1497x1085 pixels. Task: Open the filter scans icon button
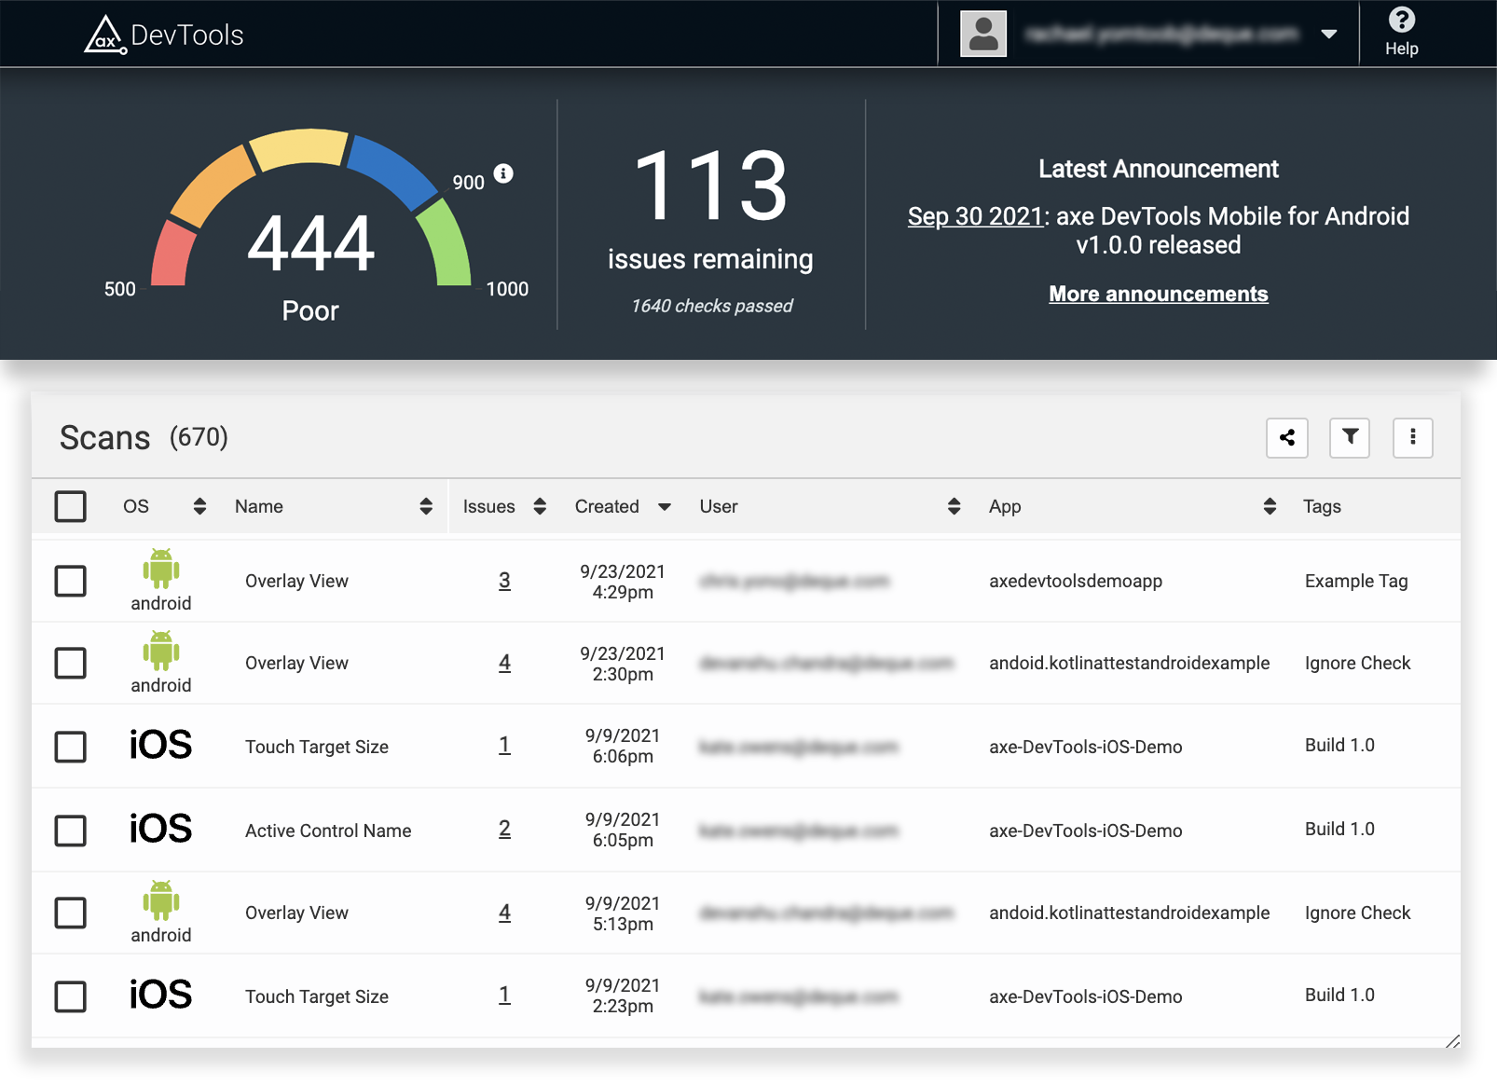point(1349,437)
